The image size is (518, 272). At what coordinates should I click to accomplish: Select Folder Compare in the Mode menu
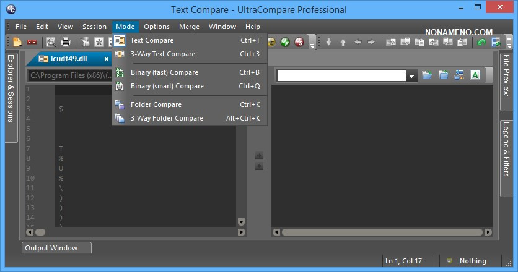tap(156, 104)
